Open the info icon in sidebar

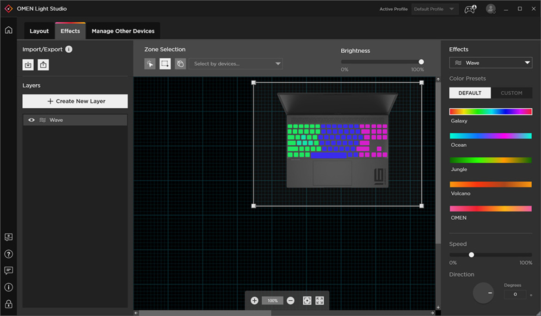(x=9, y=287)
